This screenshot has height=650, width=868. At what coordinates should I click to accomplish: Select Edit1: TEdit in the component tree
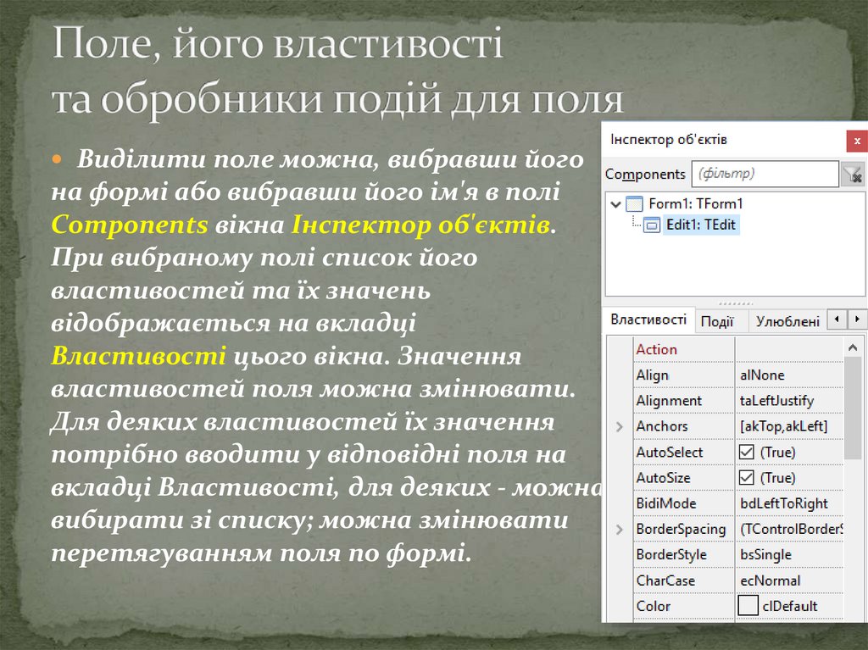click(700, 225)
